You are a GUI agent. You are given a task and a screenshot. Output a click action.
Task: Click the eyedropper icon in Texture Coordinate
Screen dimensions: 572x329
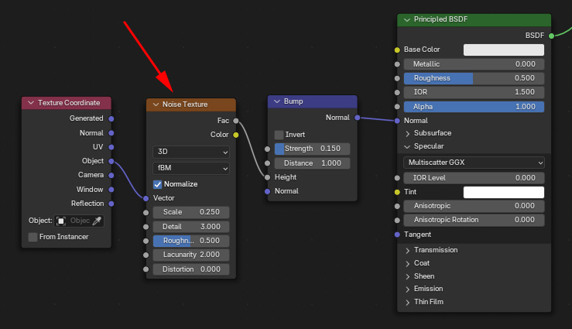pyautogui.click(x=97, y=221)
